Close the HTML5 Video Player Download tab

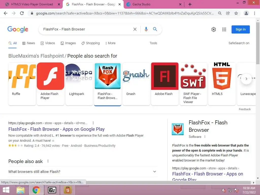click(x=59, y=4)
